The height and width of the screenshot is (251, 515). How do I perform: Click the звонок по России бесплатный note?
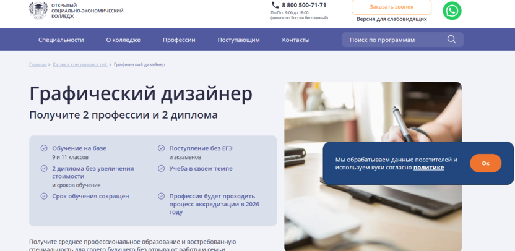pos(299,18)
